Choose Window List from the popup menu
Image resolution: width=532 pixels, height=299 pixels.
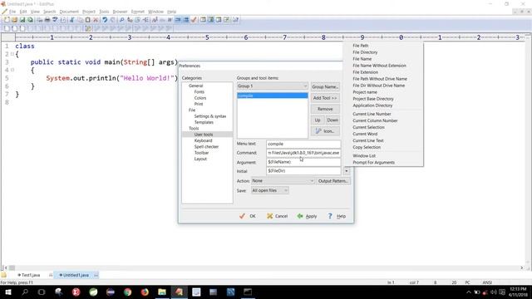[364, 155]
